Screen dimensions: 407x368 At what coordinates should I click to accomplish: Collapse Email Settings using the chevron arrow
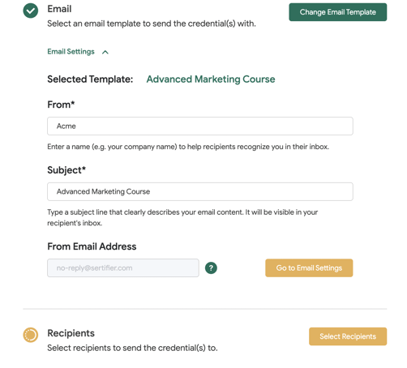105,52
